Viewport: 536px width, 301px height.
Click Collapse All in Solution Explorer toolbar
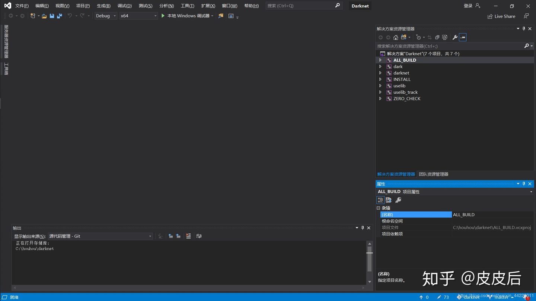tap(437, 37)
